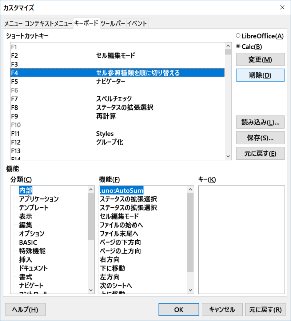Image resolution: width=291 pixels, height=321 pixels.
Task: Close the カスタマイズ dialog window
Action: tap(282, 7)
